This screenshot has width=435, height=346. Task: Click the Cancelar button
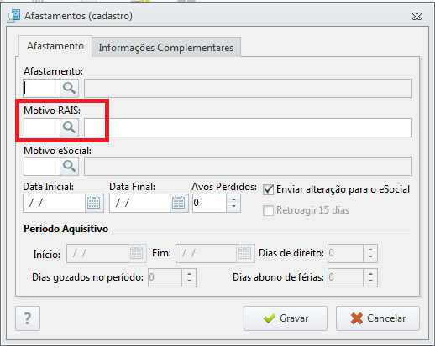[378, 318]
